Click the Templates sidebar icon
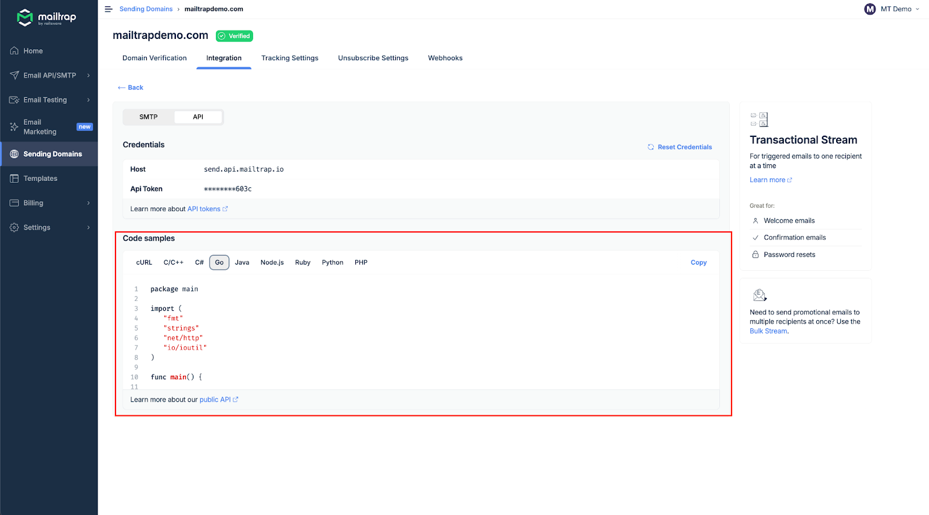 click(x=15, y=179)
